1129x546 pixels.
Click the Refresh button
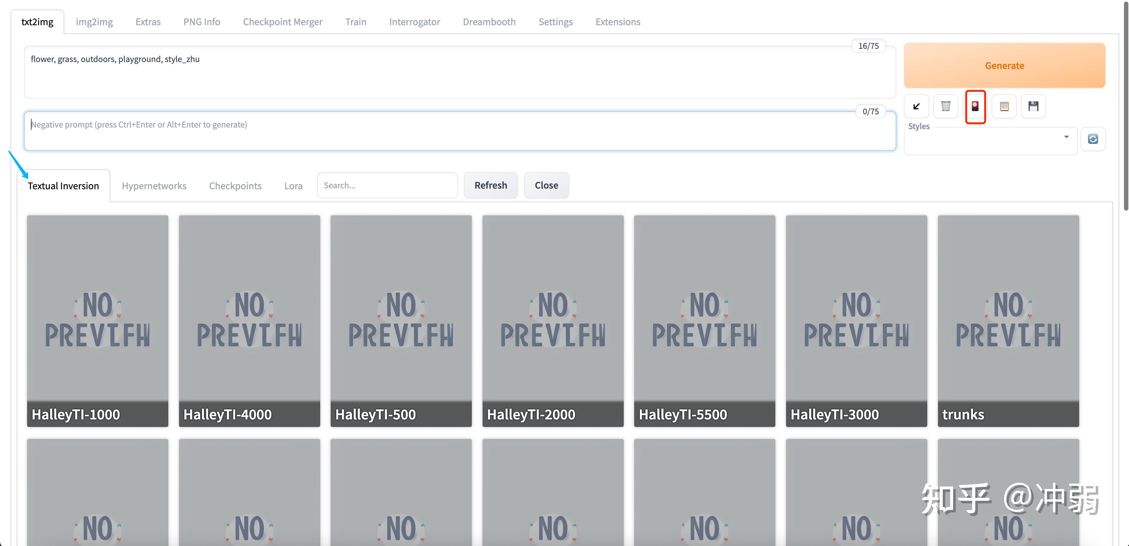click(x=490, y=185)
